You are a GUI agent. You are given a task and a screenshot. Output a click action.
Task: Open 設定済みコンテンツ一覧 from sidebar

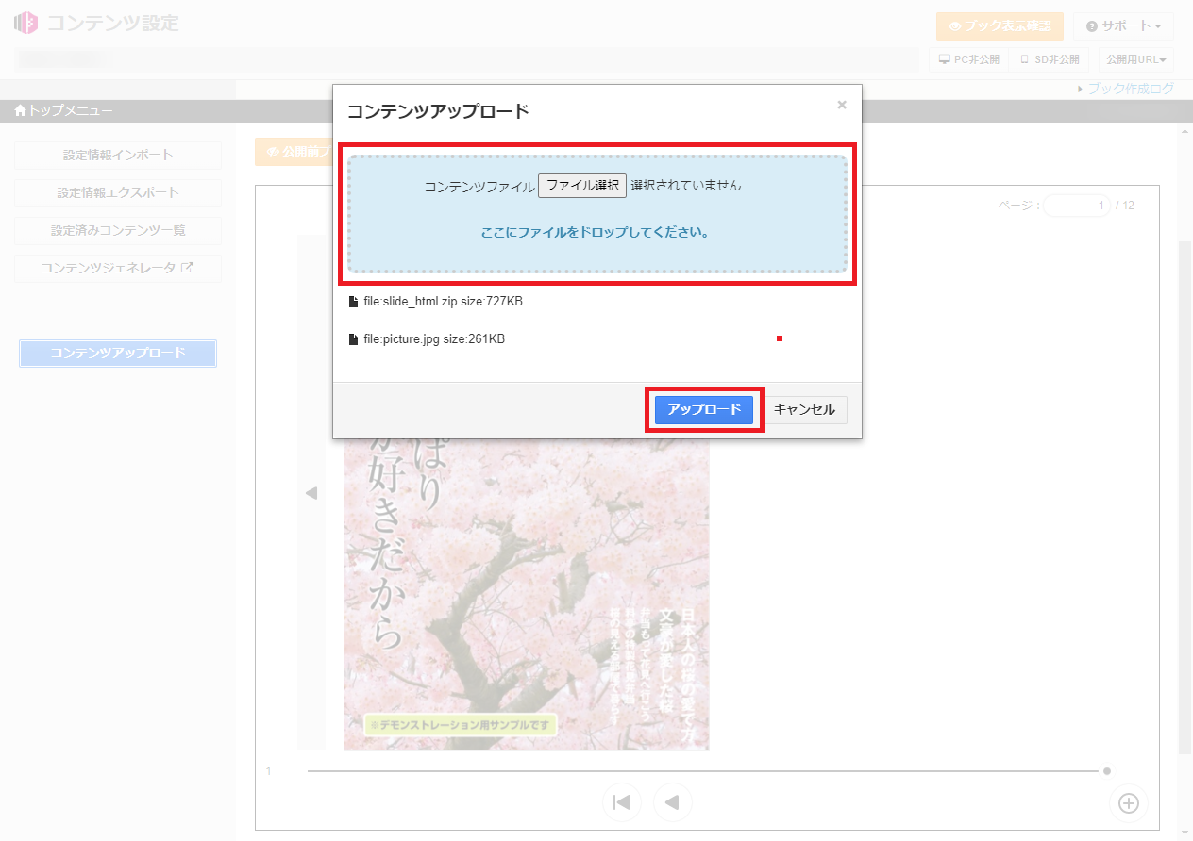pos(118,231)
